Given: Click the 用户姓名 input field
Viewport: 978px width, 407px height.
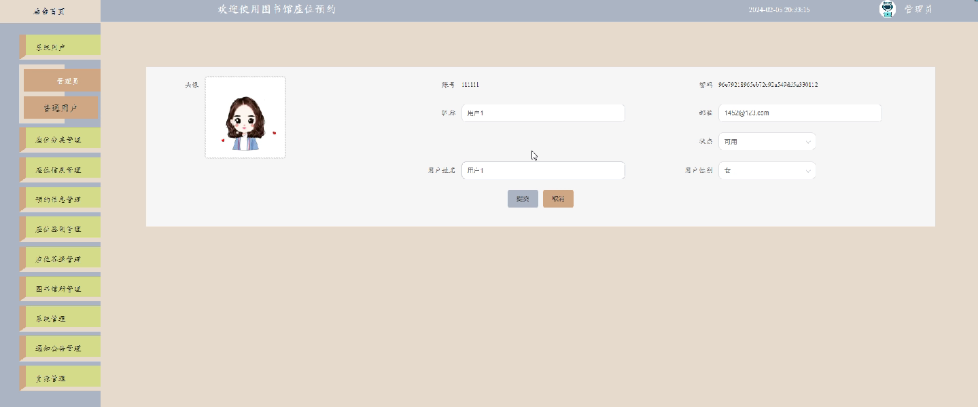Looking at the screenshot, I should [543, 171].
